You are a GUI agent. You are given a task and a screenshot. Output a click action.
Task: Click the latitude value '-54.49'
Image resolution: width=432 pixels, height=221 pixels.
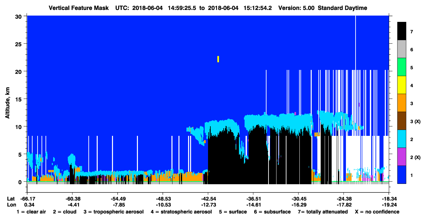click(118, 199)
